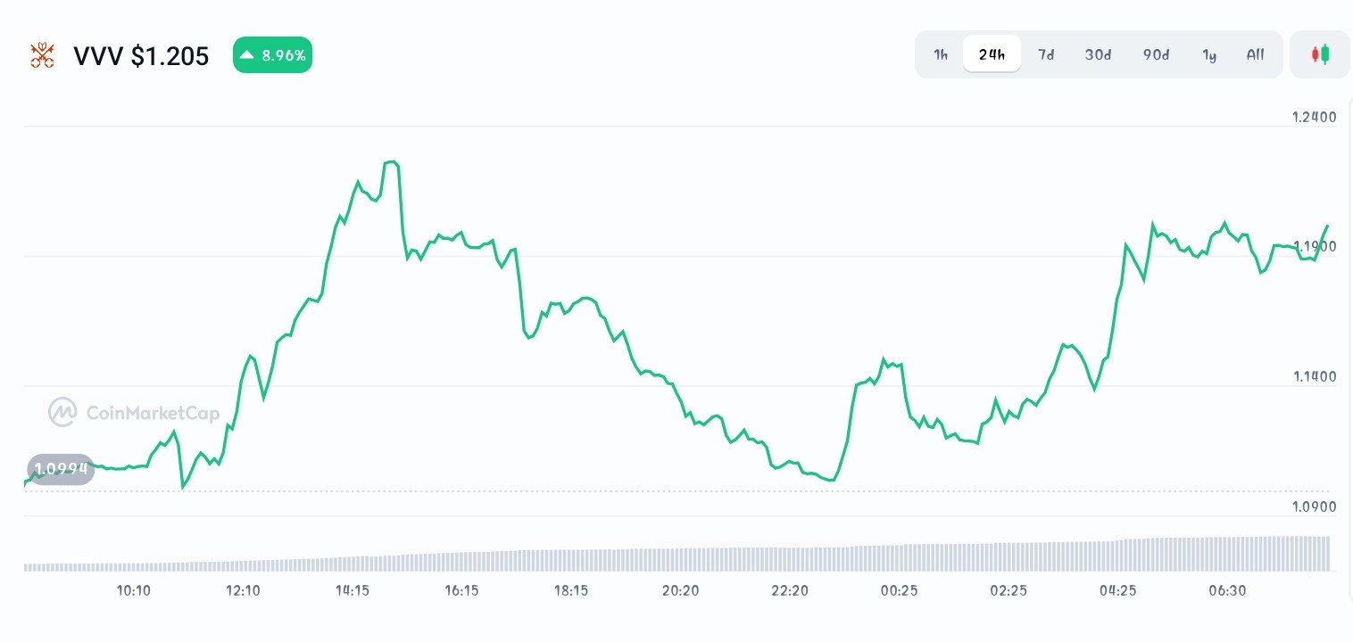Click the CoinMarketCap circular M icon
The image size is (1353, 642).
coord(62,412)
